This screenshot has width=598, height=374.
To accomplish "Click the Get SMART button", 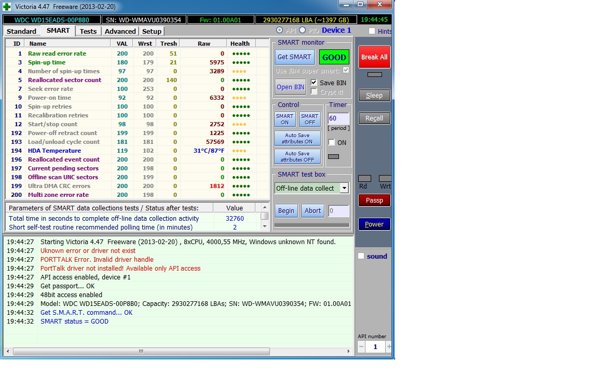I will (294, 57).
